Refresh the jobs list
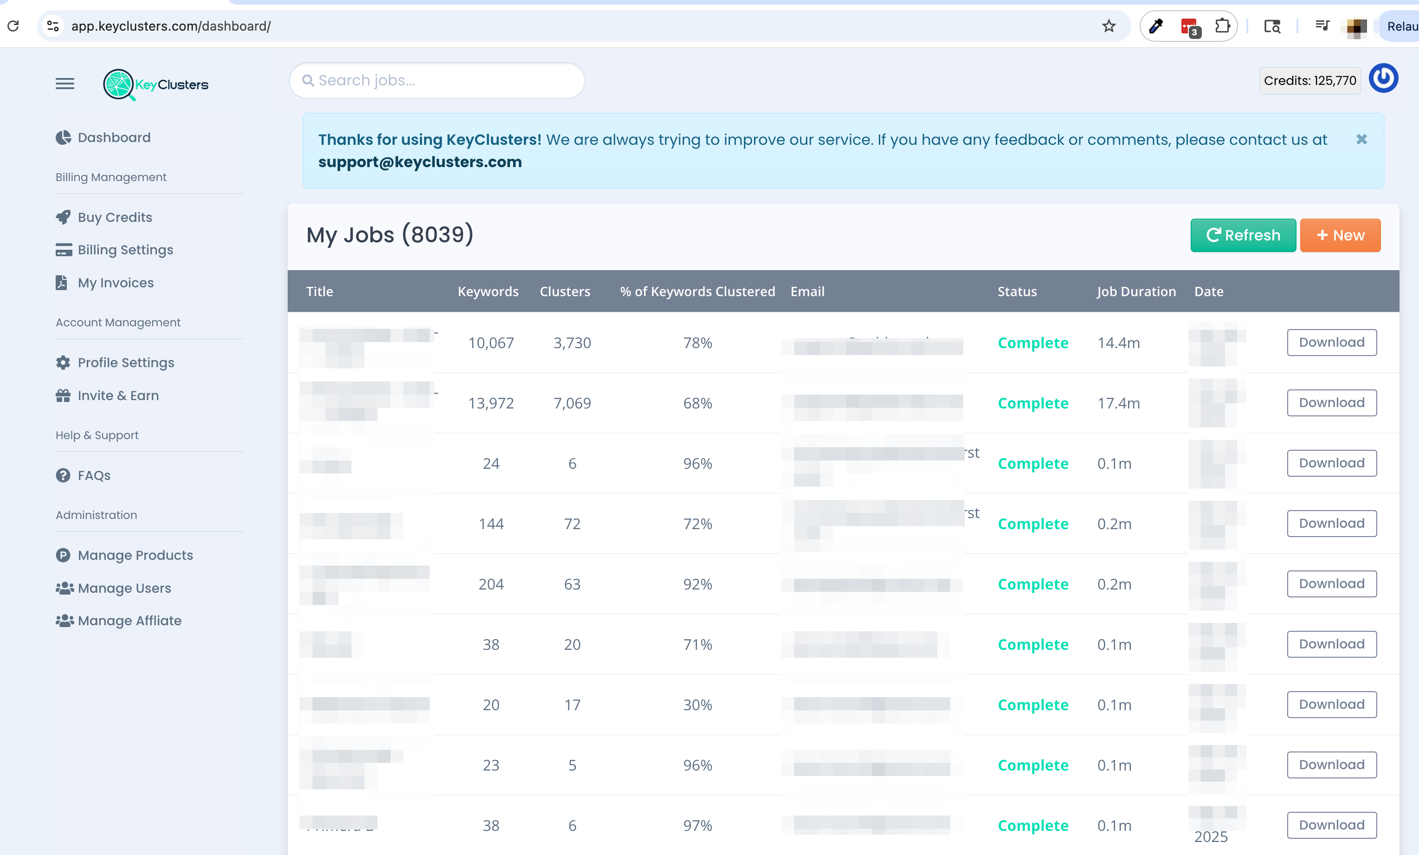This screenshot has height=855, width=1419. pos(1243,235)
